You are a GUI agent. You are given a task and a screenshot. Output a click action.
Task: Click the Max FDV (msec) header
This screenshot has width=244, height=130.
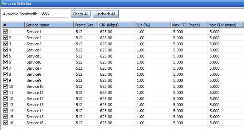tap(225, 25)
